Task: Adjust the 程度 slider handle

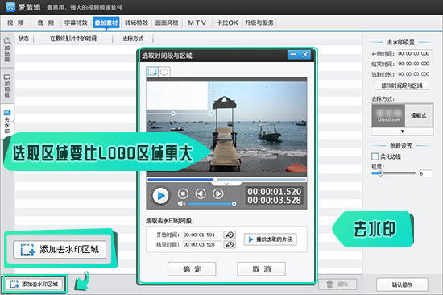Action: (380, 173)
